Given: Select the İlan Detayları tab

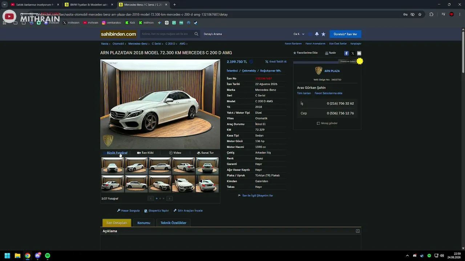Looking at the screenshot, I should coord(117,223).
